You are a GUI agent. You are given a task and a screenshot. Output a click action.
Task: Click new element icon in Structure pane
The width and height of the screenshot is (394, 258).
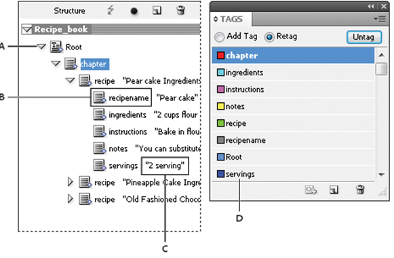(157, 11)
